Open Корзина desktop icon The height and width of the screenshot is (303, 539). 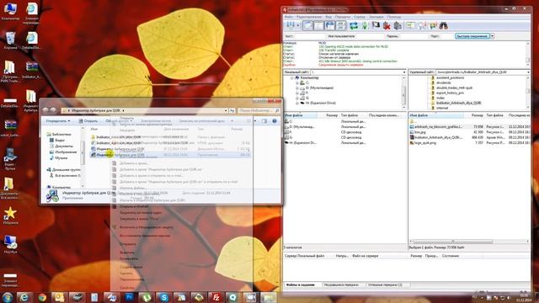(x=10, y=40)
